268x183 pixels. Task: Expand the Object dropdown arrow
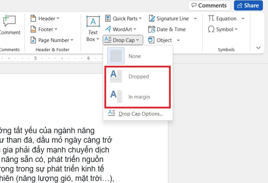point(178,40)
